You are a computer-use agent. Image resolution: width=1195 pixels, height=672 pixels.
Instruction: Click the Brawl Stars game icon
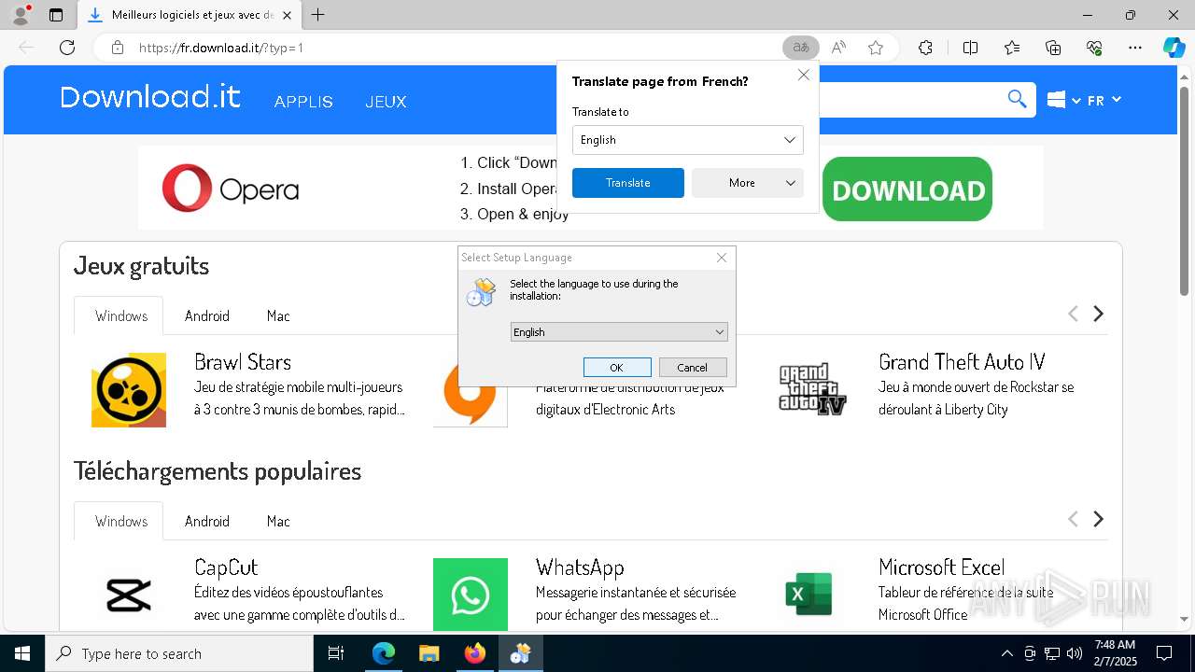coord(129,390)
